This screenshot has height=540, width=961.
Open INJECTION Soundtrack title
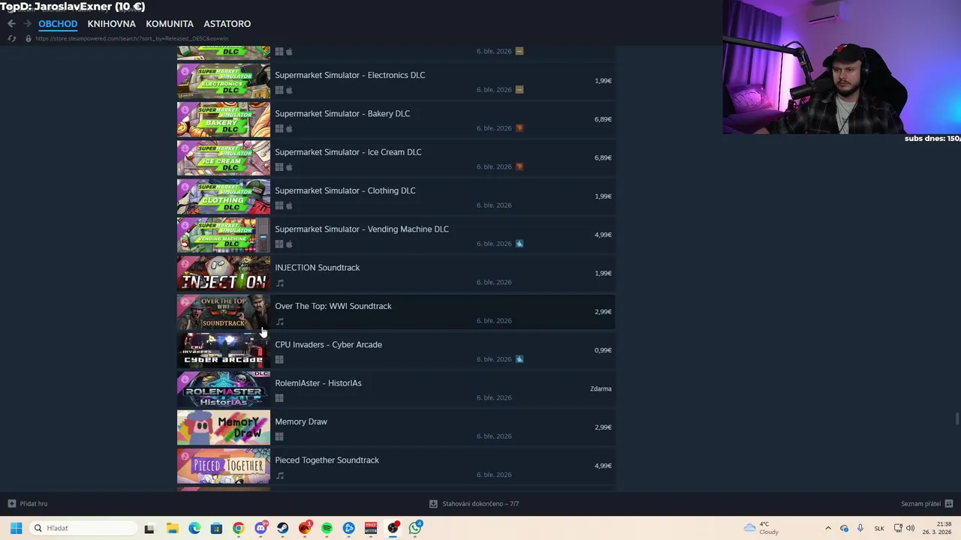point(317,268)
